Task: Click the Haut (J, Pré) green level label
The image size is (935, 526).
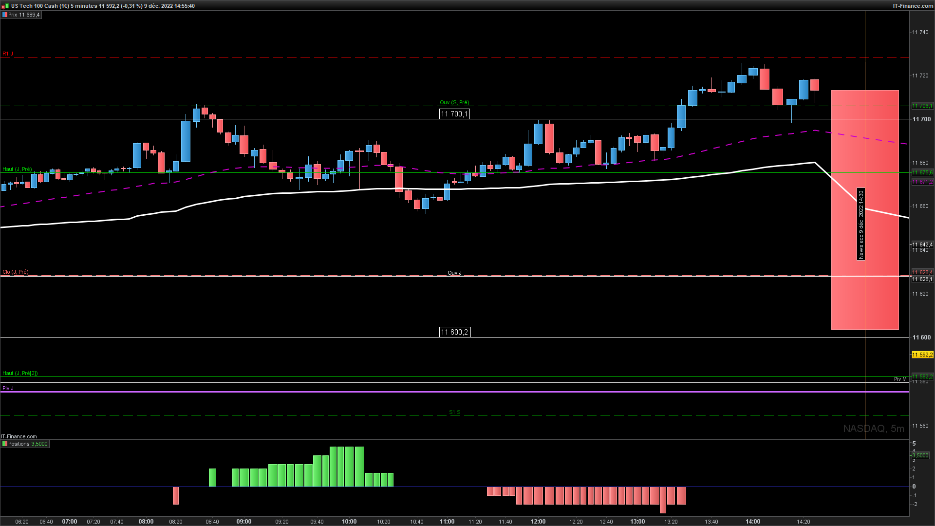Action: 17,169
